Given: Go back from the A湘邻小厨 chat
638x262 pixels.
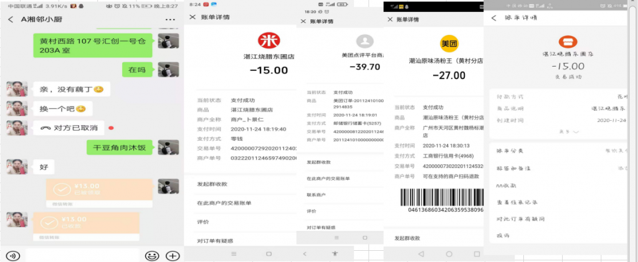Looking at the screenshot, I should click(x=11, y=19).
